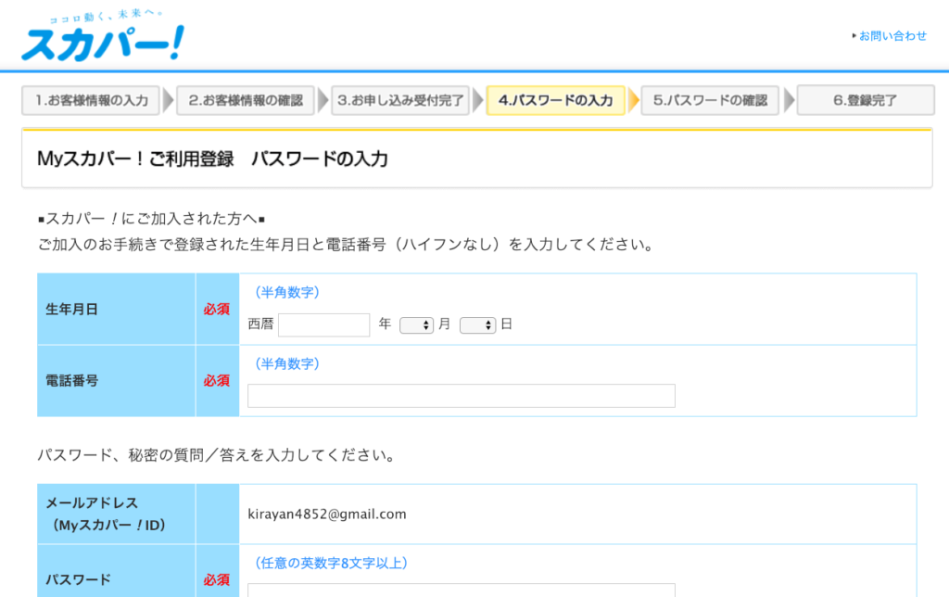Select step 3.お申し込み受付完了

point(400,100)
